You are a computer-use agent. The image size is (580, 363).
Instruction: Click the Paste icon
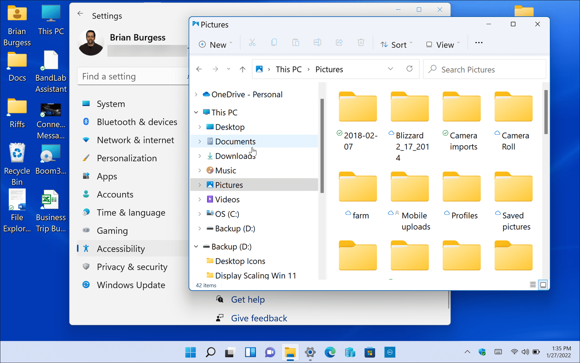coord(295,43)
